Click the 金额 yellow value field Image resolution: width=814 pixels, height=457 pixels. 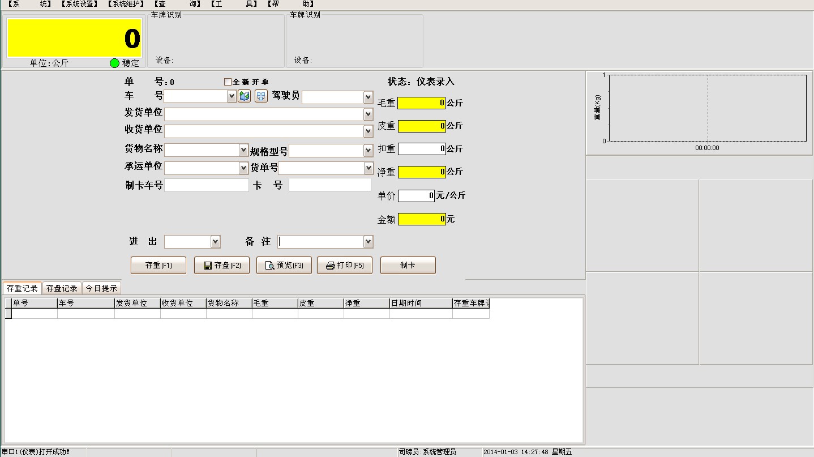[422, 219]
